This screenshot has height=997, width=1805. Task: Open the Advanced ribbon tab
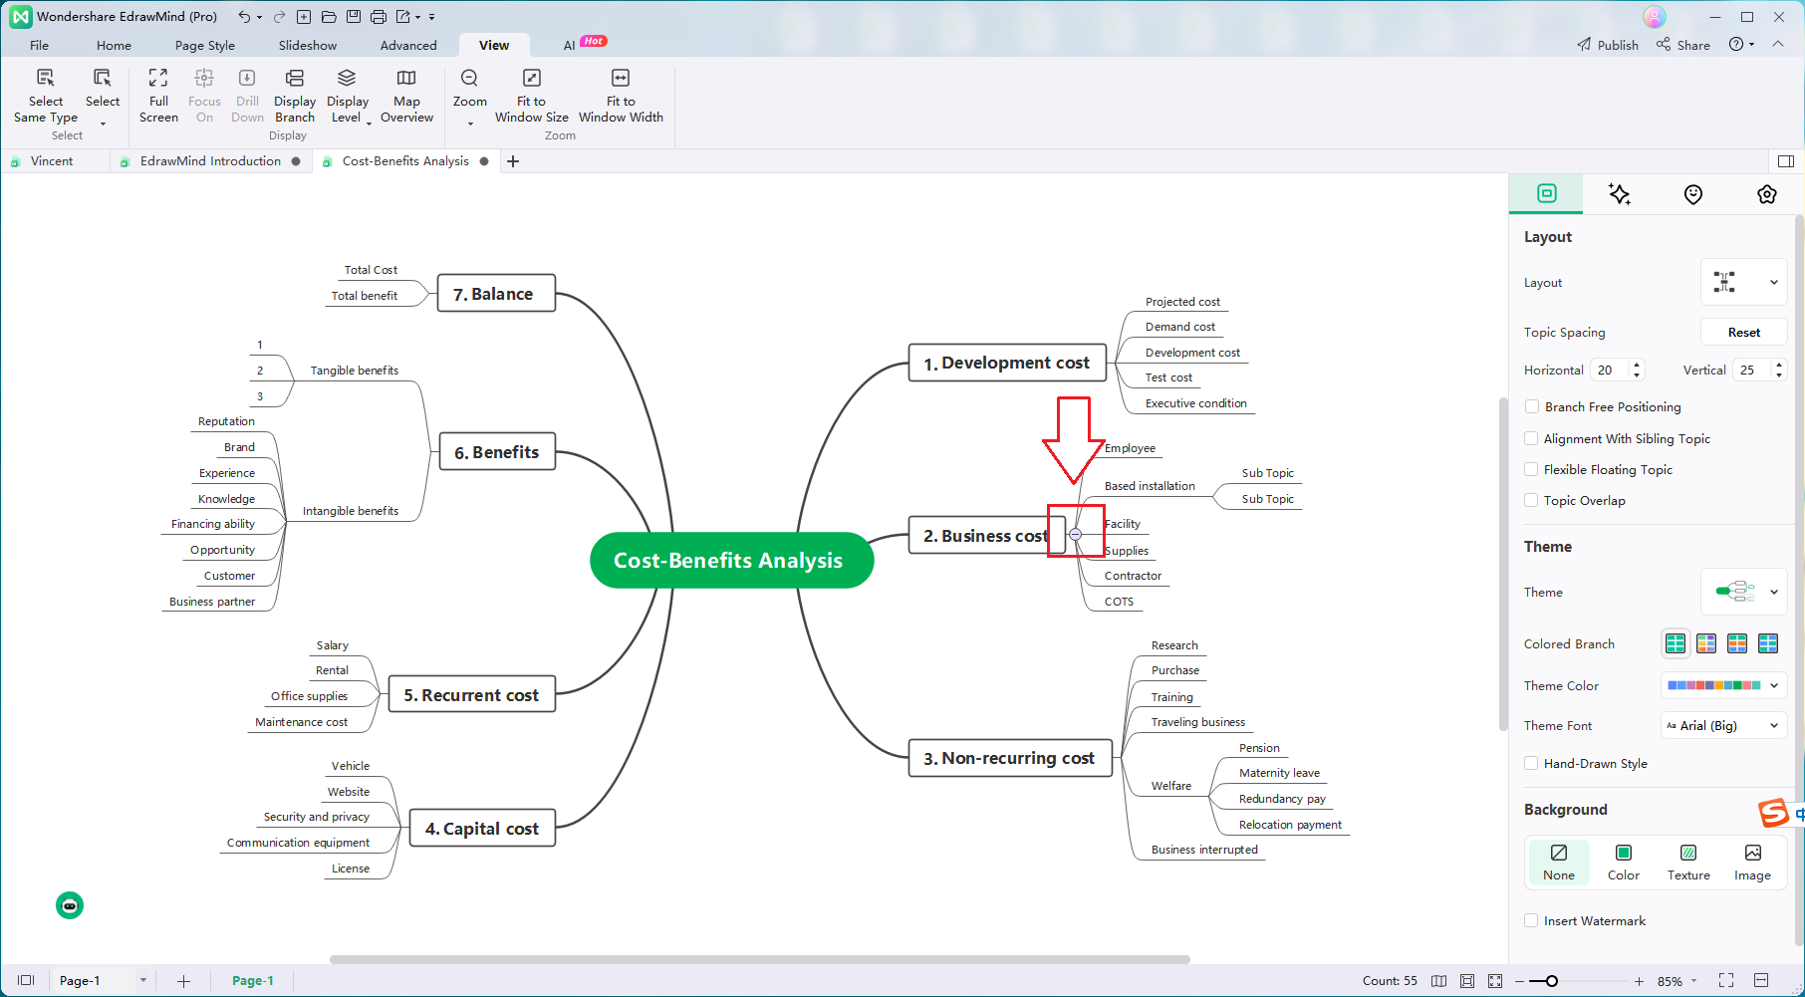tap(408, 45)
